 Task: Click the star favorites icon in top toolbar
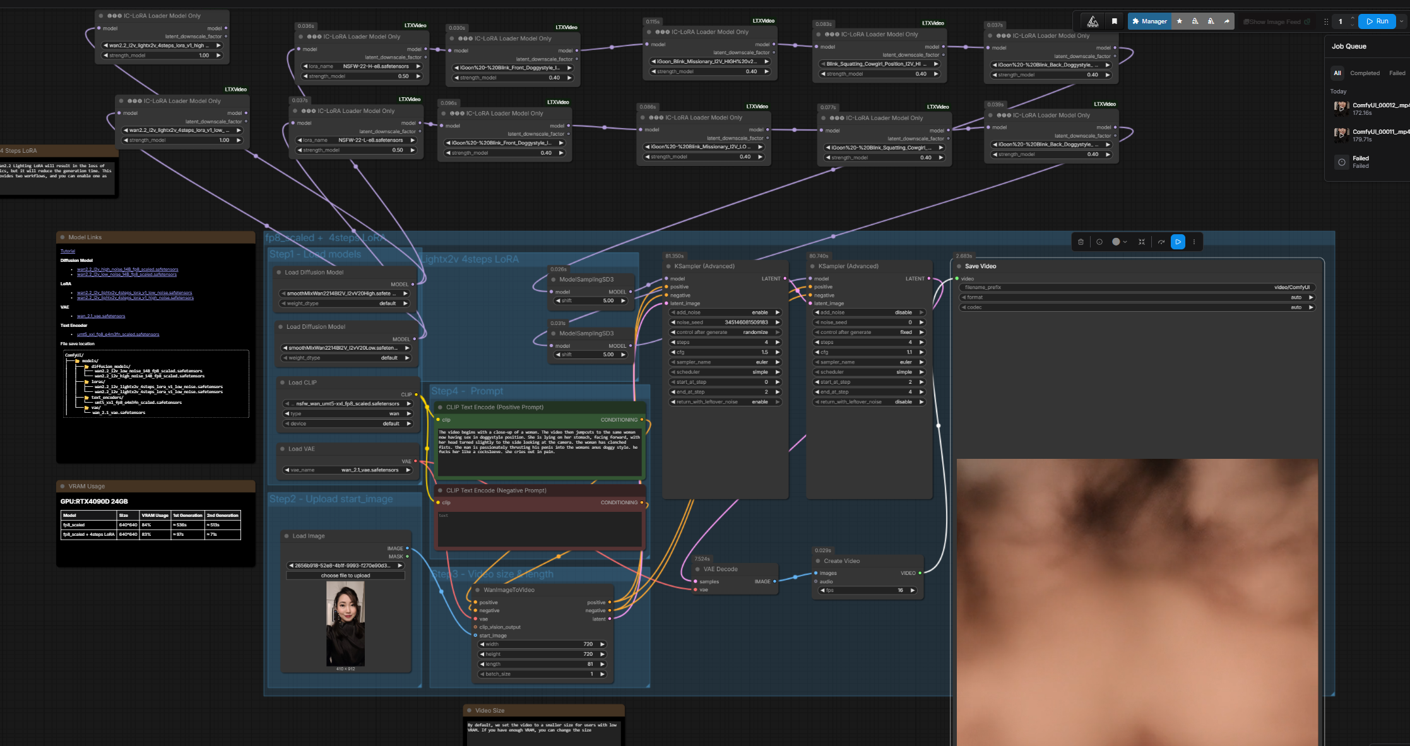tap(1180, 21)
